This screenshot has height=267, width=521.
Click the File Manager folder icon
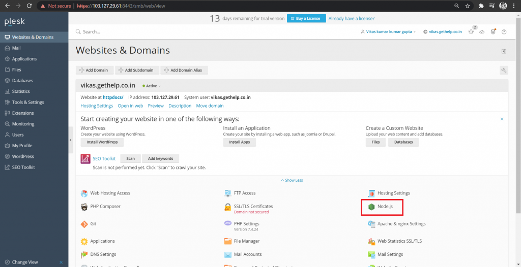pos(228,241)
